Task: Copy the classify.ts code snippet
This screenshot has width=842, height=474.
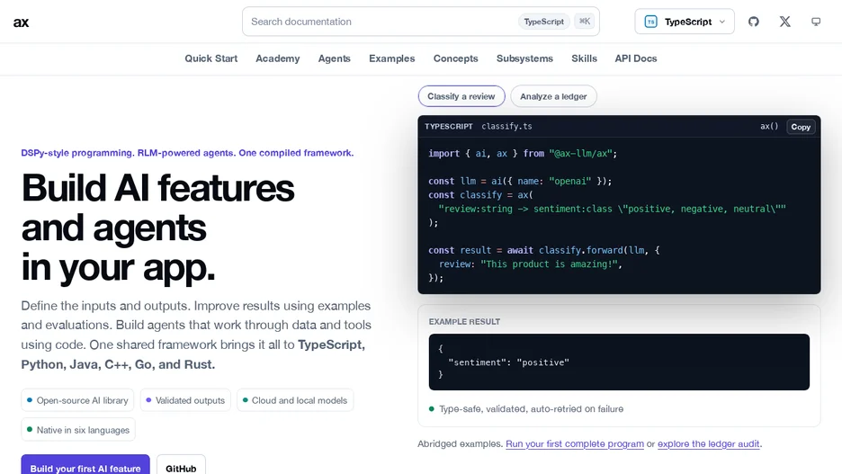Action: click(800, 127)
